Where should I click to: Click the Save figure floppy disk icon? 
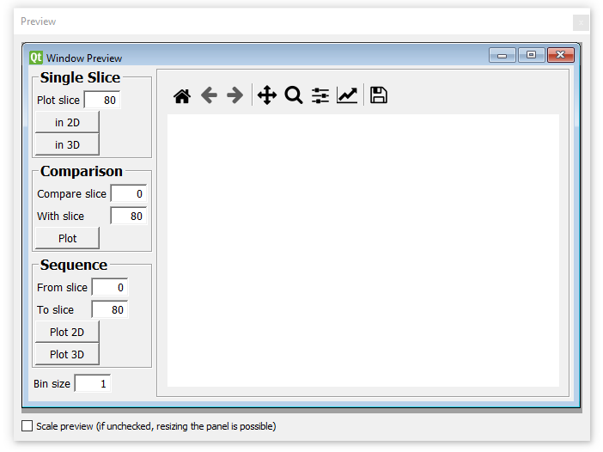coord(379,95)
